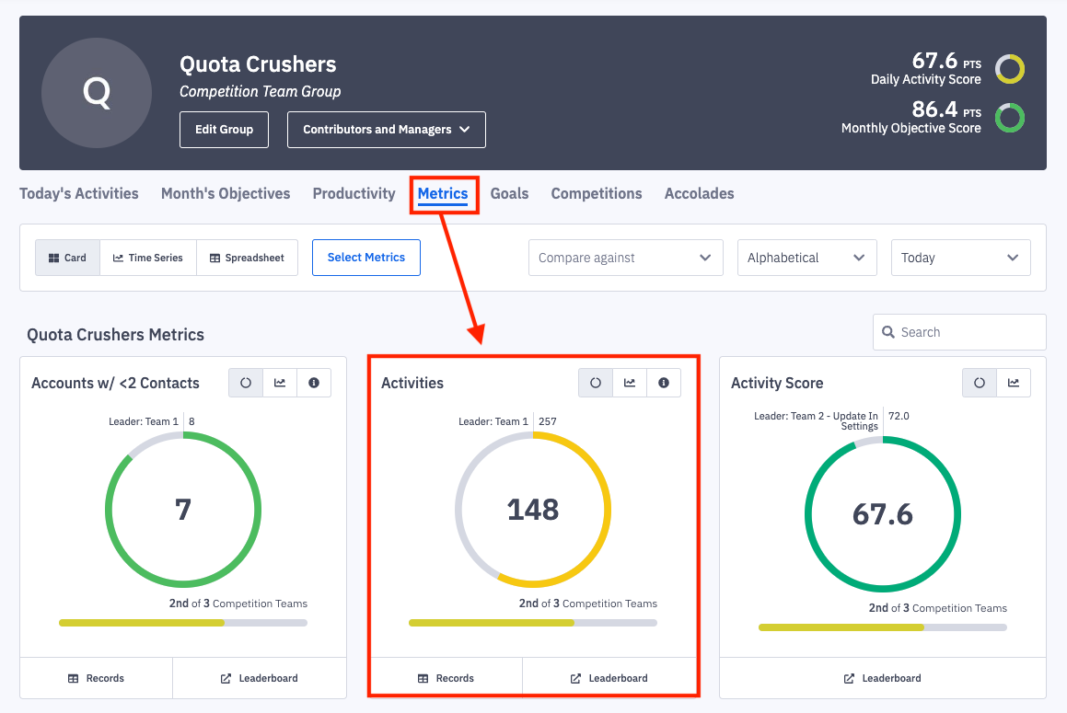
Task: Open the Goals tab
Action: [509, 193]
